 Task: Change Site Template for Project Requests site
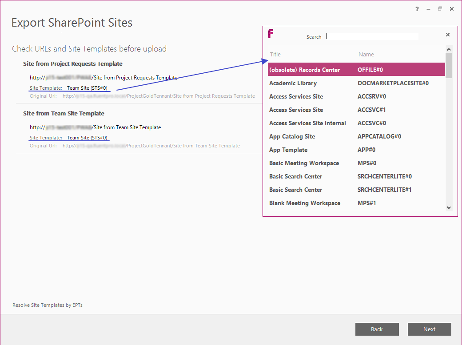87,88
